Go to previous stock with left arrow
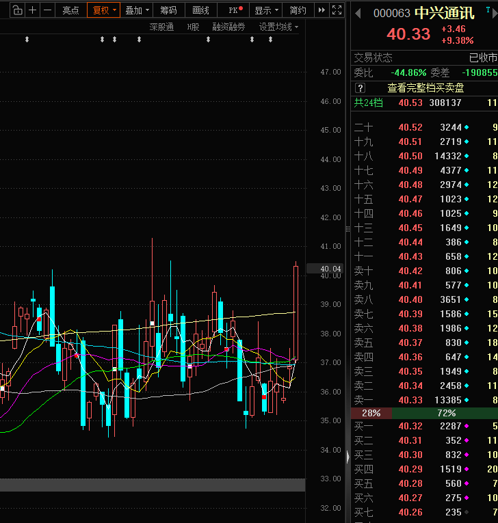Image resolution: width=498 pixels, height=523 pixels. [x=358, y=14]
